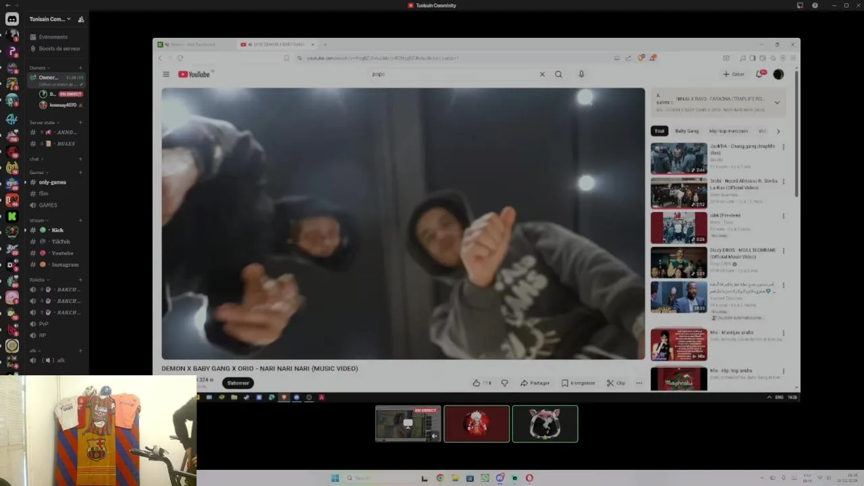Add channel with plus next to Server state

(80, 122)
